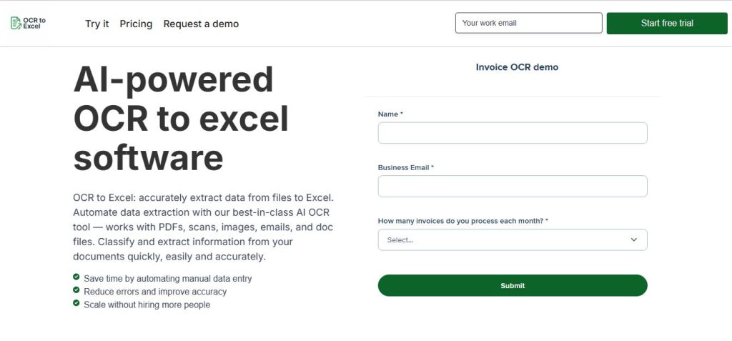Click the green checkmark beside "Save time"
The width and height of the screenshot is (732, 341).
(76, 277)
